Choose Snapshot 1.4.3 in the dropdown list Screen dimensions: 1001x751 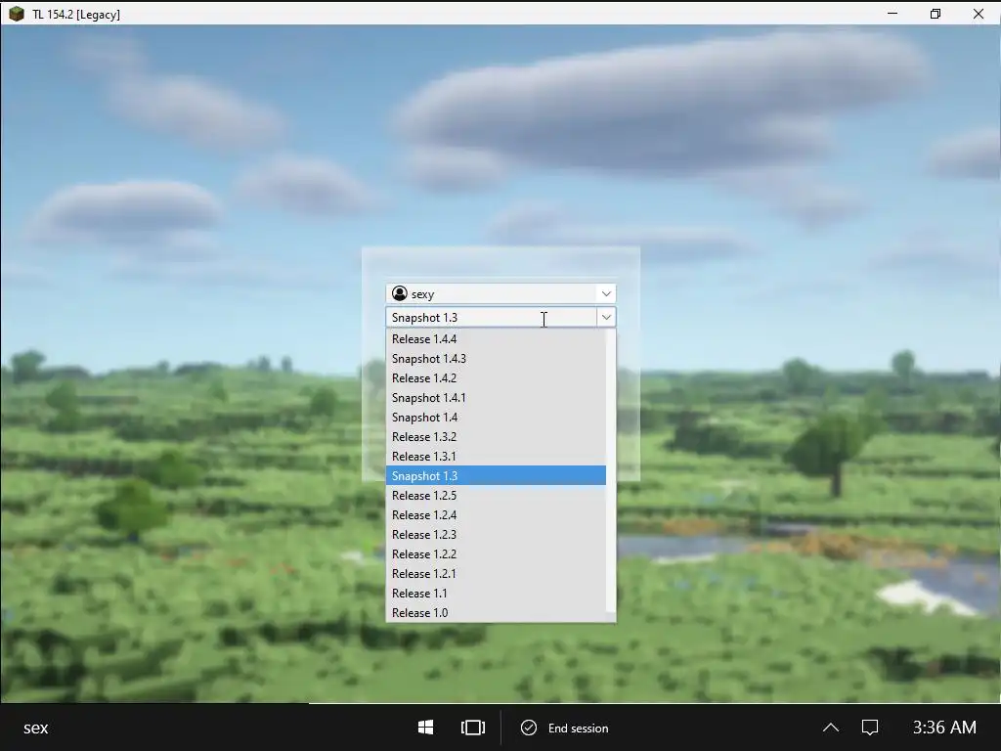tap(496, 359)
